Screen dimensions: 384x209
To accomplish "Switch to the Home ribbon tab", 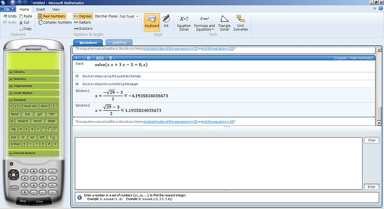I will tap(24, 9).
